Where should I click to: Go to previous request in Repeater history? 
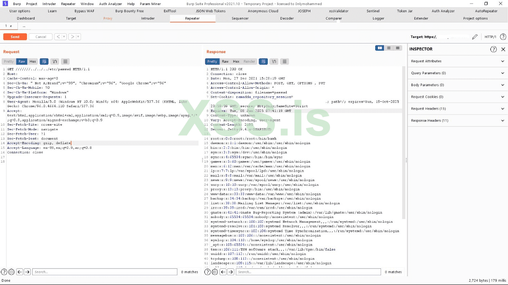point(58,37)
